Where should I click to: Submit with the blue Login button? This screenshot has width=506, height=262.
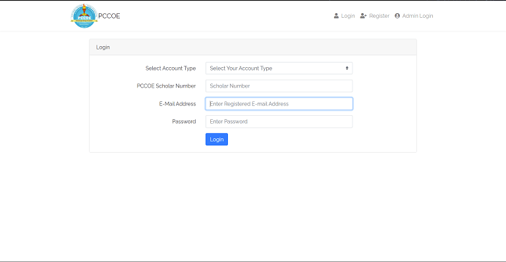(217, 139)
